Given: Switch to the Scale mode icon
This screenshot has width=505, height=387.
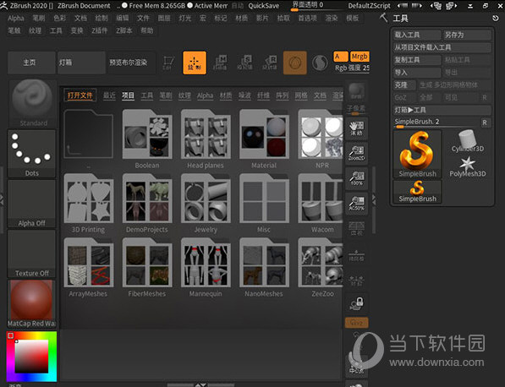Looking at the screenshot, I should pyautogui.click(x=244, y=63).
